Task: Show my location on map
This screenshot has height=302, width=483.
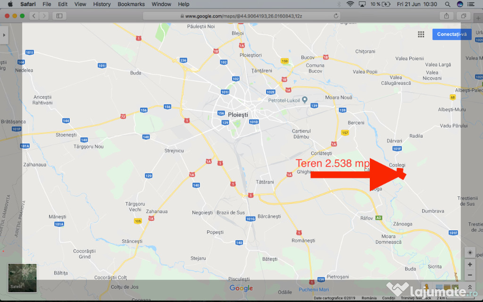Action: pos(470,252)
